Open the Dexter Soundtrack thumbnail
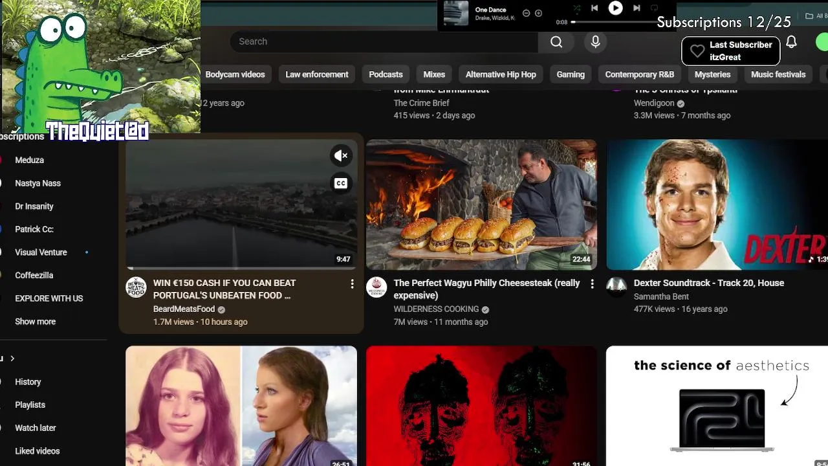Image resolution: width=828 pixels, height=466 pixels. 717,205
